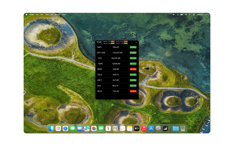234x146 pixels.
Task: Open Messages from the Dock
Action: (73, 128)
